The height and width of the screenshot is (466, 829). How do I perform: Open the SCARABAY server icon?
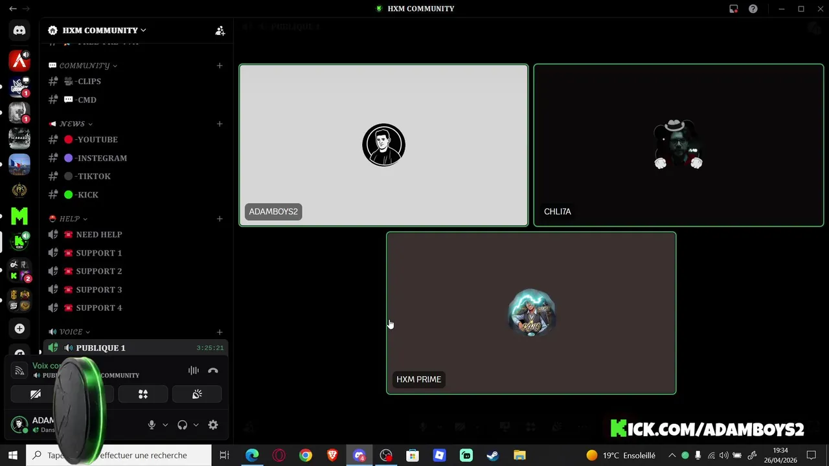point(19,139)
